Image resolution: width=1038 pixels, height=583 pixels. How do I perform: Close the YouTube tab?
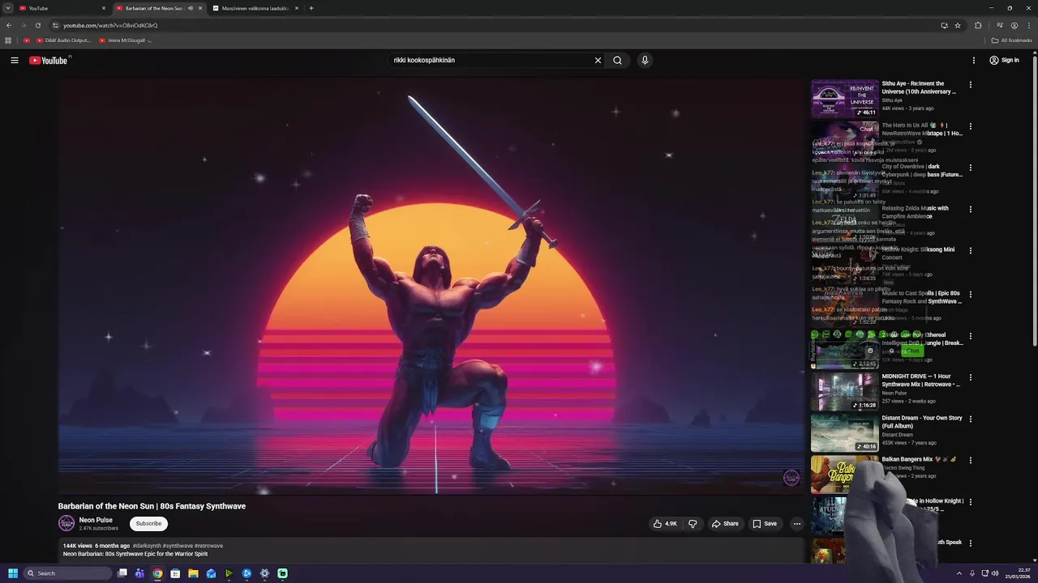tap(104, 8)
